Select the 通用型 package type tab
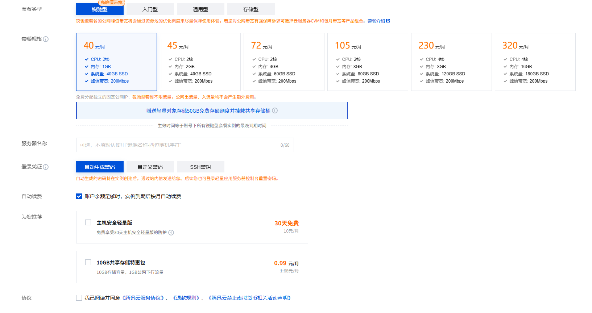Image resolution: width=592 pixels, height=313 pixels. point(200,9)
